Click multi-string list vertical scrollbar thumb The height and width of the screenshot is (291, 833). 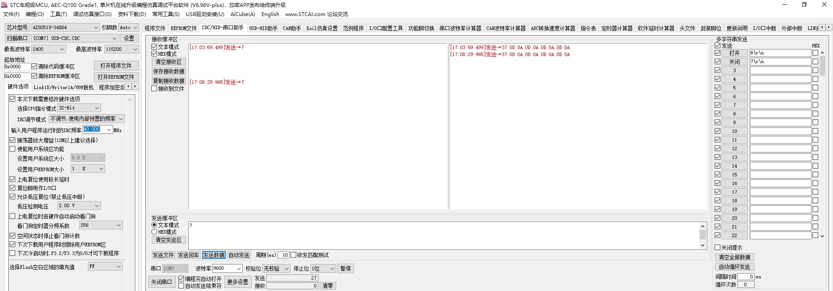point(822,66)
